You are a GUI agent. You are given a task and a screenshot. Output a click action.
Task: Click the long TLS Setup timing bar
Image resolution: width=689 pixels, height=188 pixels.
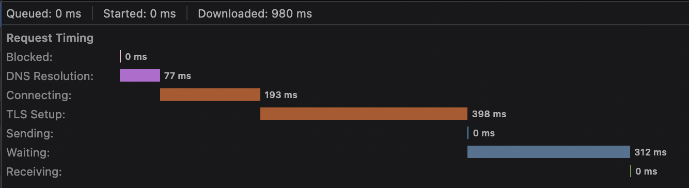364,114
